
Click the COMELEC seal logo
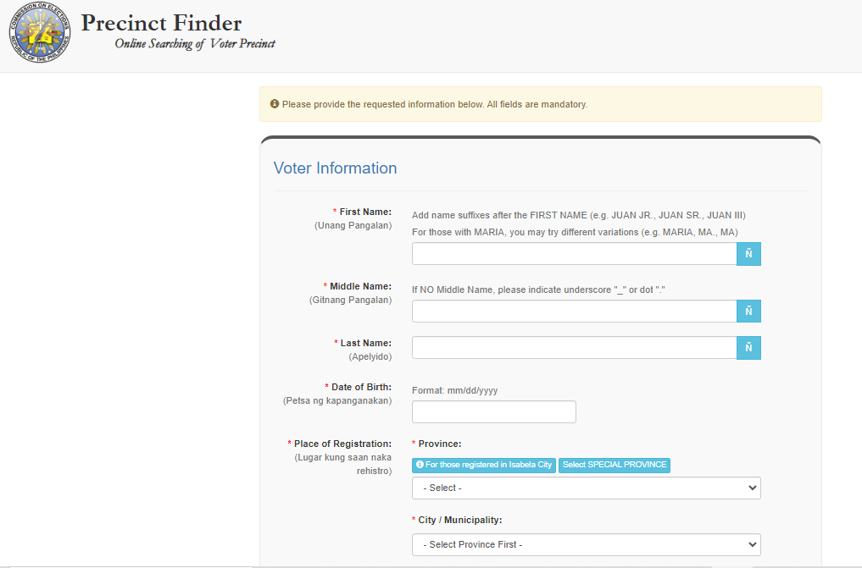coord(39,32)
